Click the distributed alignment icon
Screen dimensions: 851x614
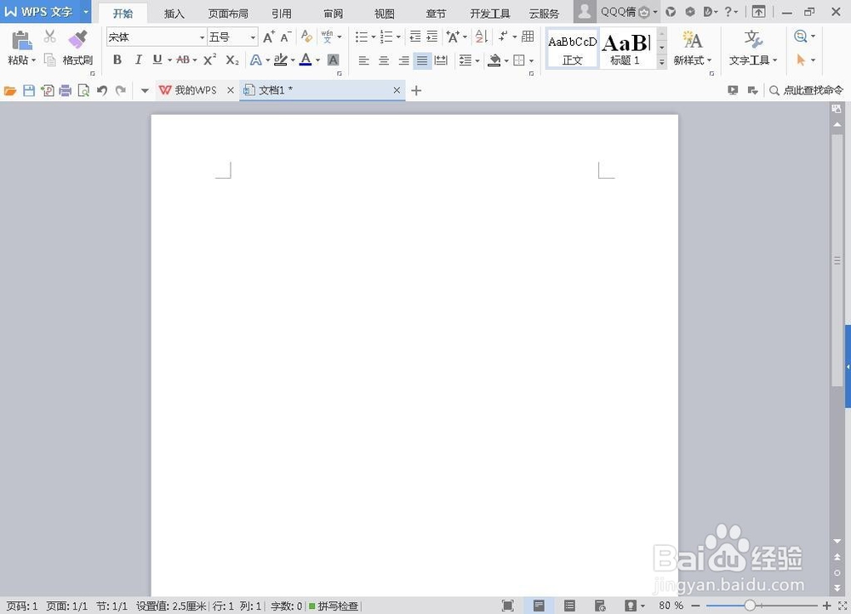pos(441,60)
